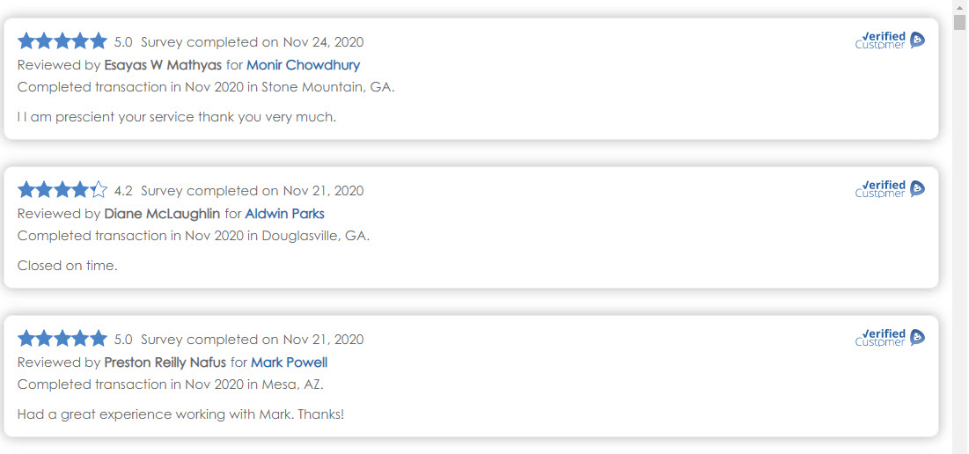Click reviewer name Preston Reilly Nafus
Image resolution: width=969 pixels, height=454 pixels.
click(x=165, y=362)
